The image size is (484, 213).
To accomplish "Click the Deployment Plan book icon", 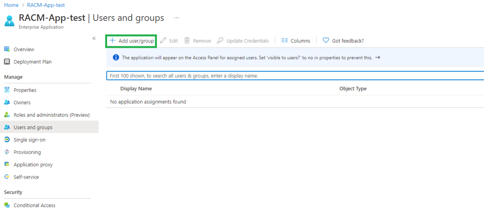I will [x=7, y=62].
